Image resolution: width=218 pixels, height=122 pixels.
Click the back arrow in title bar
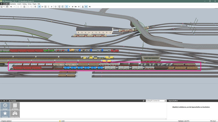point(2,4)
